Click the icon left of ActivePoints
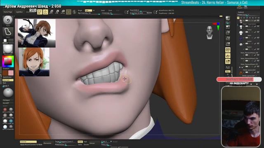 point(155,12)
